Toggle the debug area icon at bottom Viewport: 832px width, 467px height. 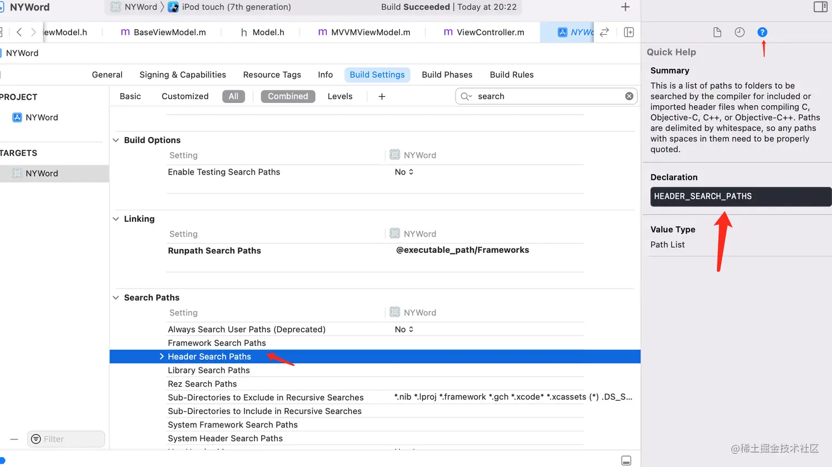626,461
